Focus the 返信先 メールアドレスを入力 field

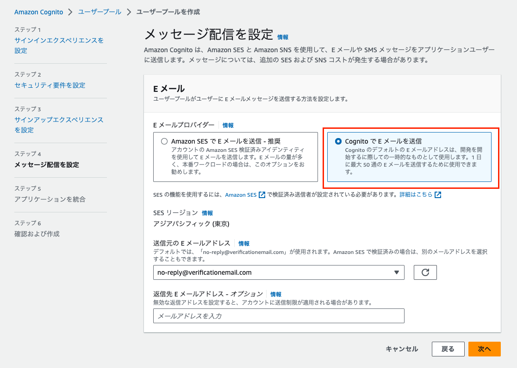tap(279, 316)
